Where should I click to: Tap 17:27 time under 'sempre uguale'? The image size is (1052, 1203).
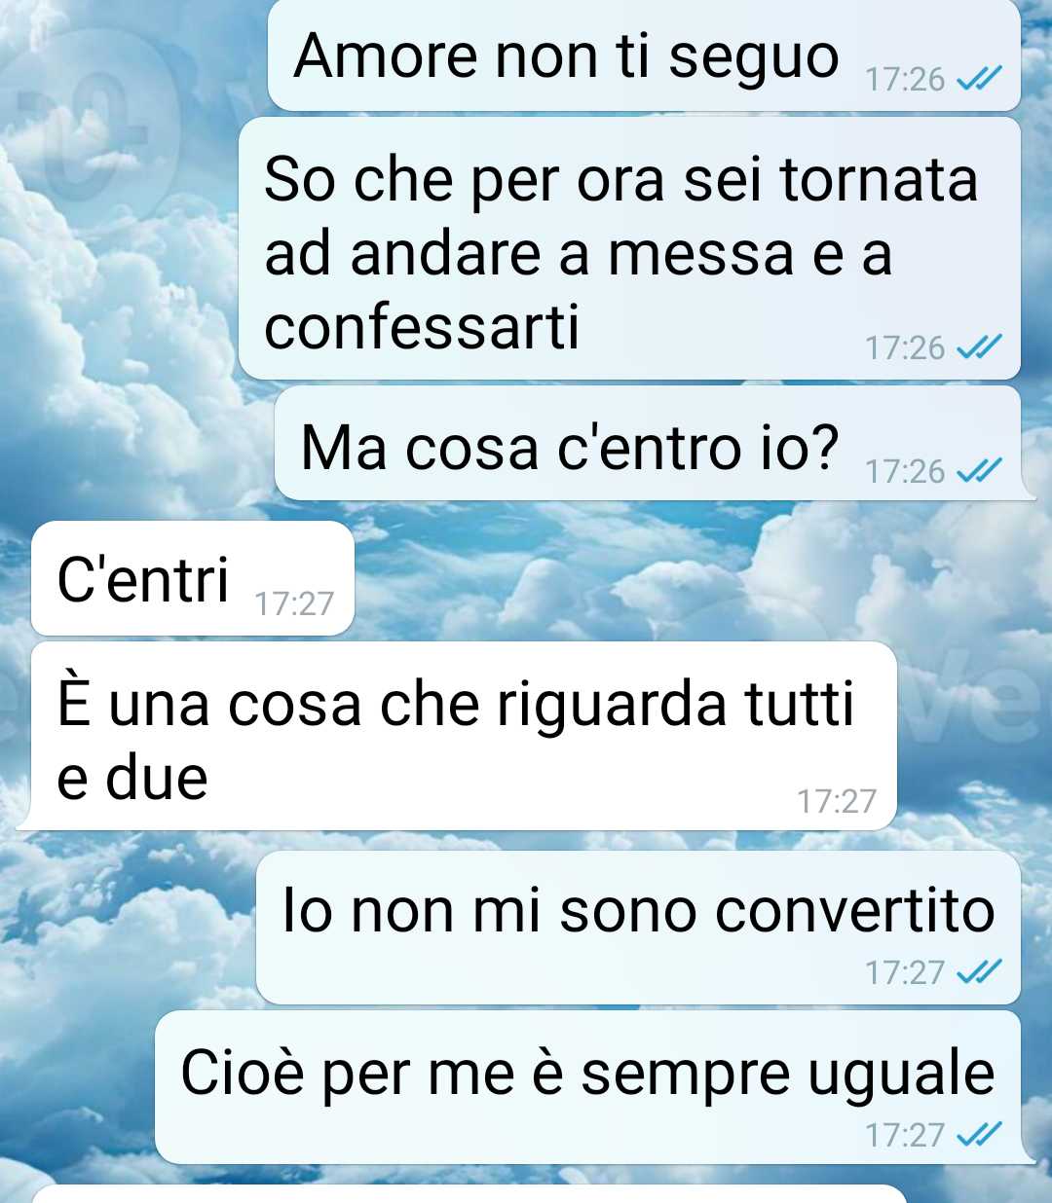pos(905,1135)
